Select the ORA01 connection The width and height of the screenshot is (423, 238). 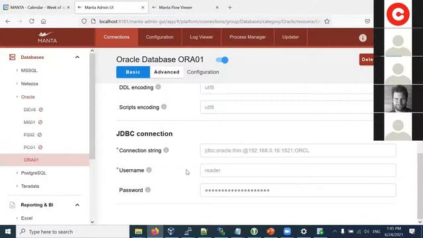pos(44,160)
